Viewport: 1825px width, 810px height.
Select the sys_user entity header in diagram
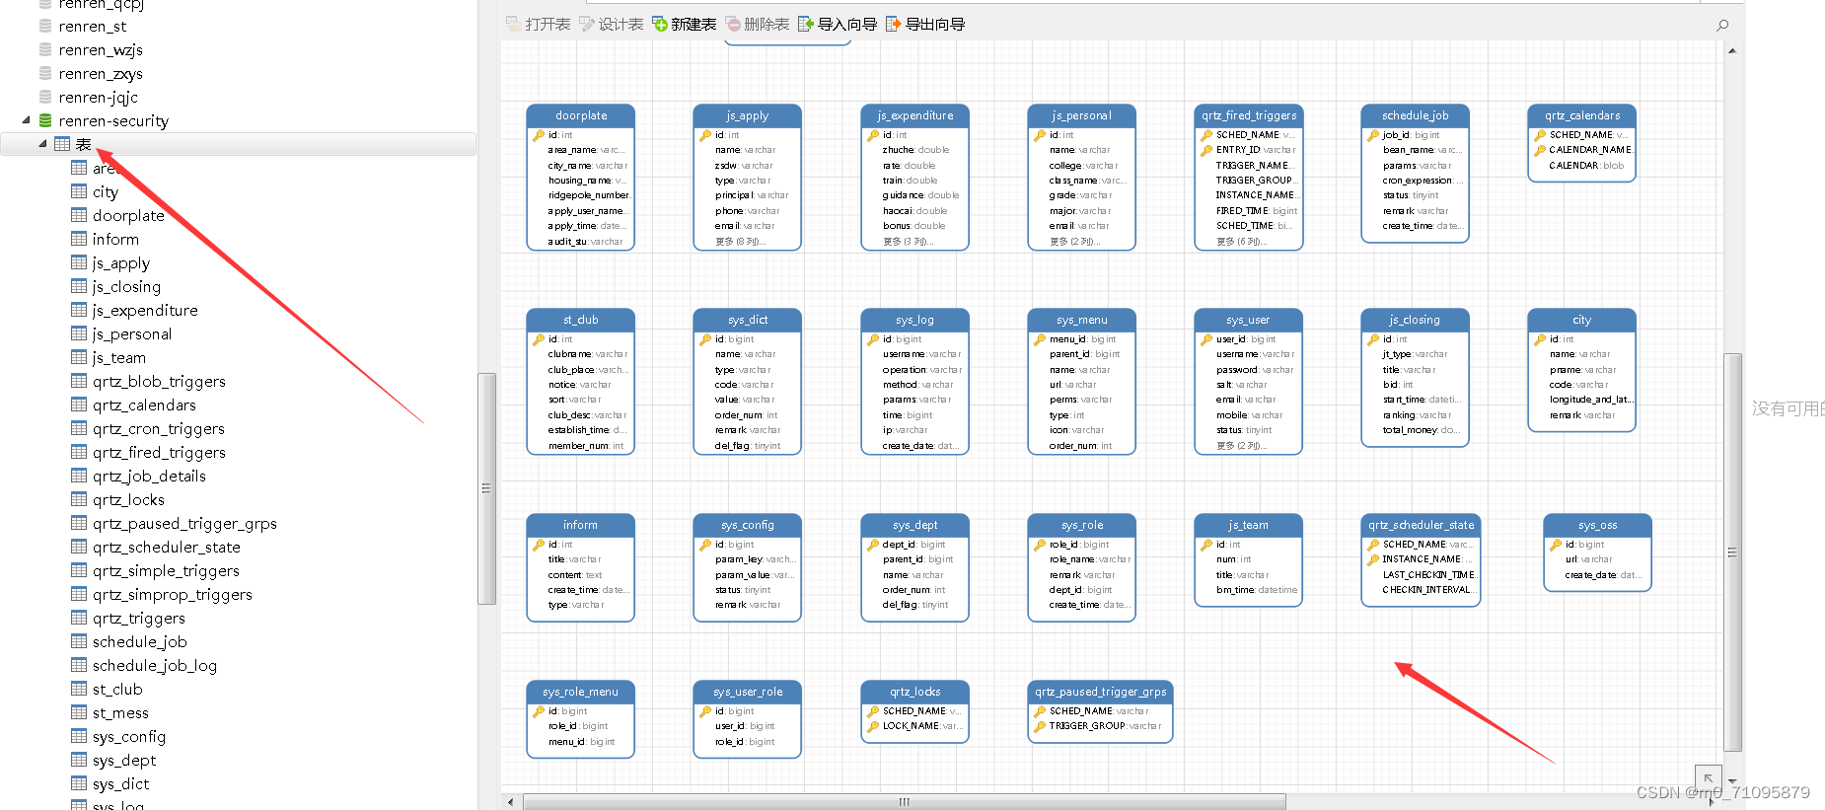click(x=1249, y=320)
